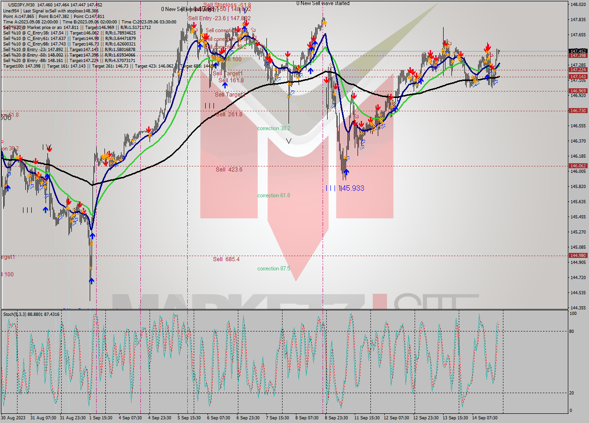Viewport: 589px width, 423px height.
Task: Select the 'Sell %10 @ C_Entry61: 147.637' row
Action: point(69,38)
